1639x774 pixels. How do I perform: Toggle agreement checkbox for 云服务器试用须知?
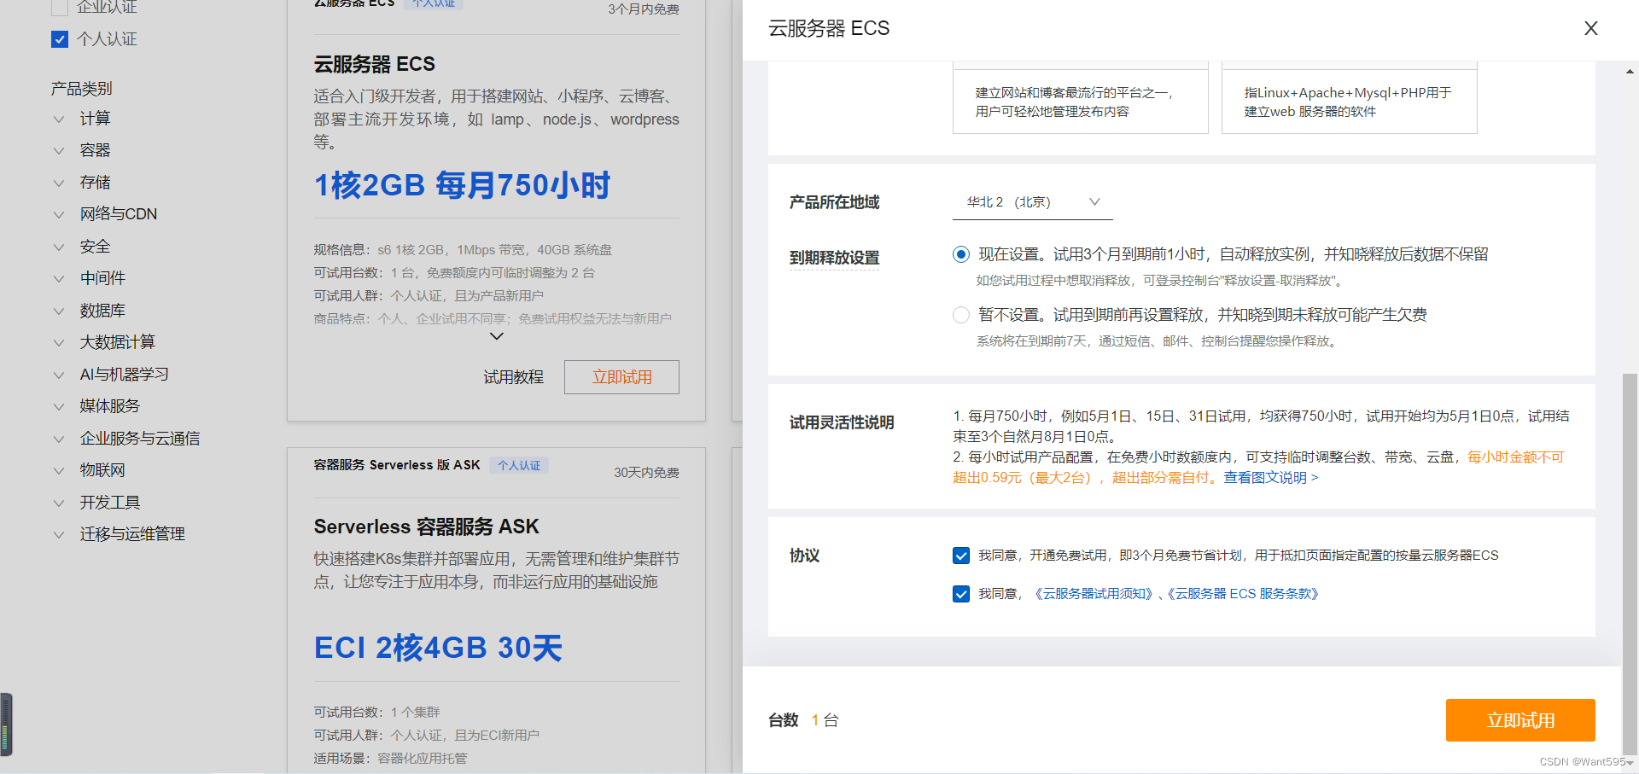point(961,594)
